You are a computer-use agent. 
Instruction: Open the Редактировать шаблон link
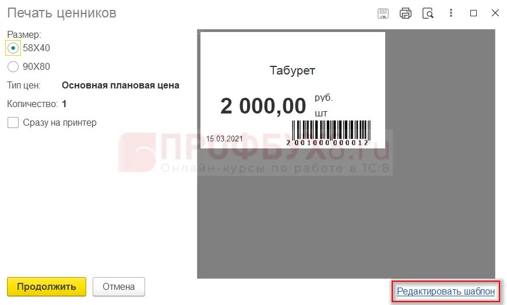tap(446, 292)
